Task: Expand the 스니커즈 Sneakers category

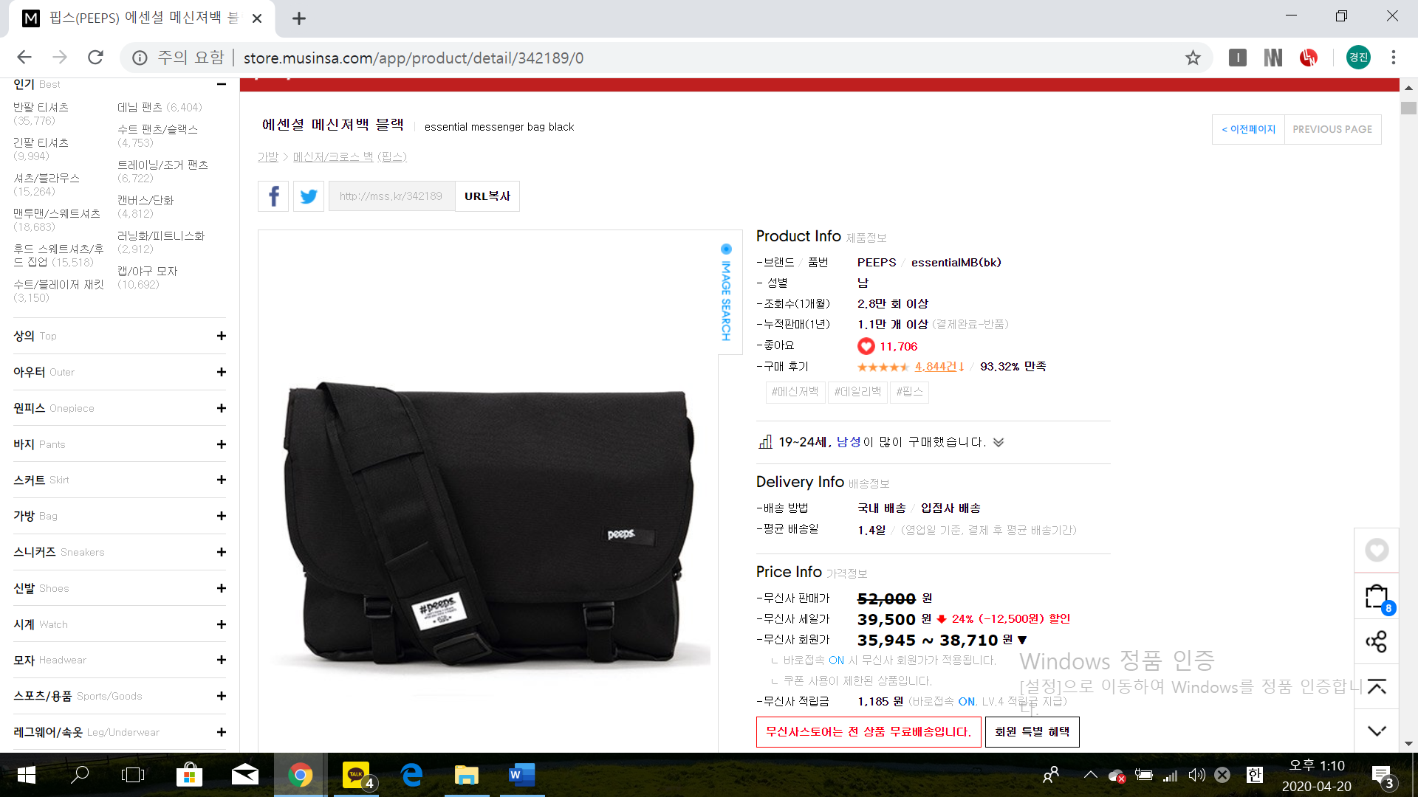Action: [221, 552]
